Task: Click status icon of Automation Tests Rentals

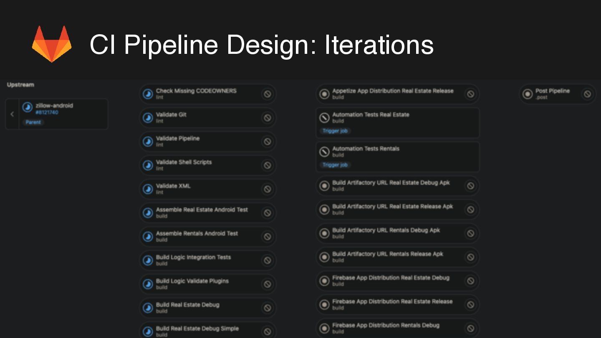Action: (324, 151)
